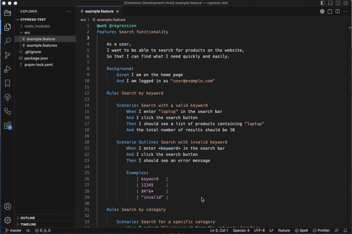Change indentation via Spaces: 4
The width and height of the screenshot is (352, 234).
(241, 230)
